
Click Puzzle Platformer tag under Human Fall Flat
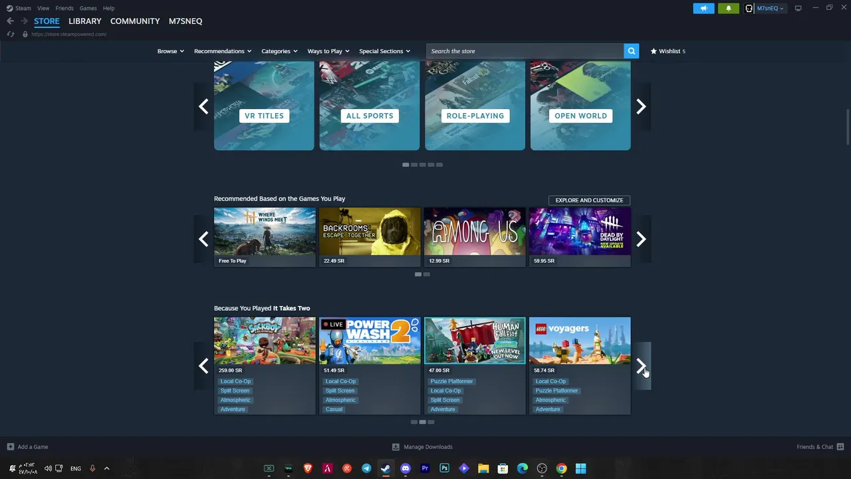tap(451, 381)
